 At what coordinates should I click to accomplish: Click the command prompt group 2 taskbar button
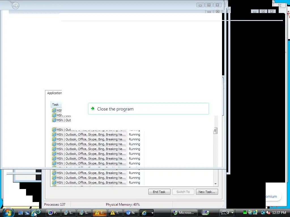click(x=225, y=213)
